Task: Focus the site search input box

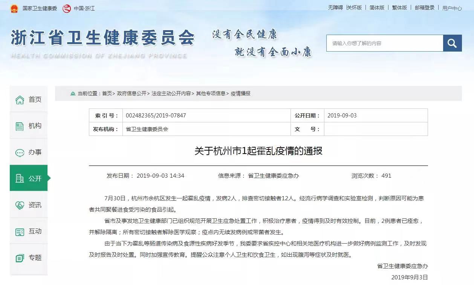Action: pyautogui.click(x=384, y=43)
